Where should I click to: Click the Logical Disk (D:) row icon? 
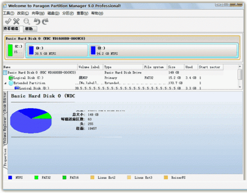(17, 88)
